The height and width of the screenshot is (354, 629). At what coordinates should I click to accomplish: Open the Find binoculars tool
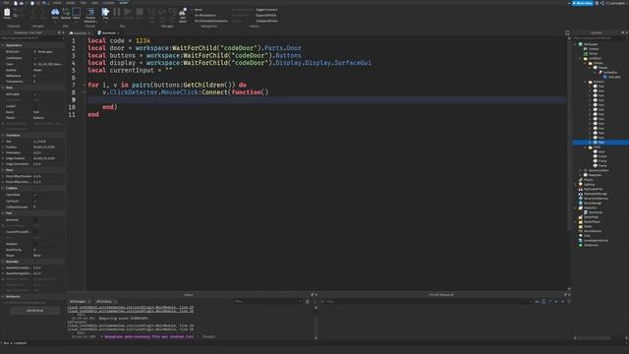(55, 13)
